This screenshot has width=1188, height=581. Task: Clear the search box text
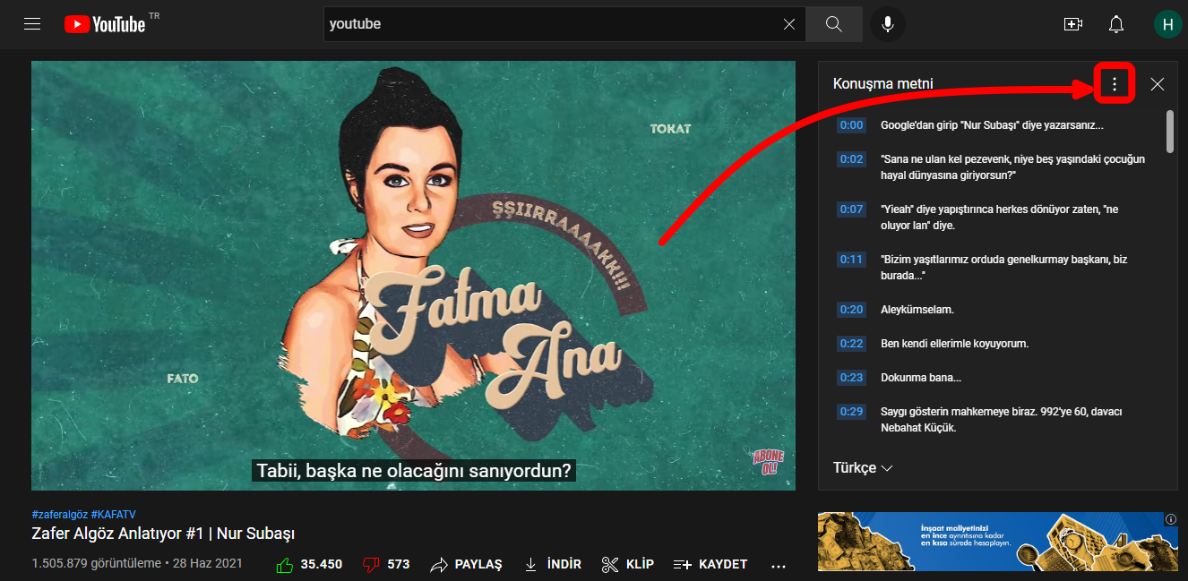(788, 24)
